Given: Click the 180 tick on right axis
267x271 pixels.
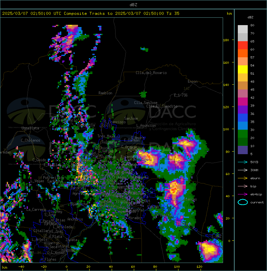Looking at the screenshot, I should point(226,40).
